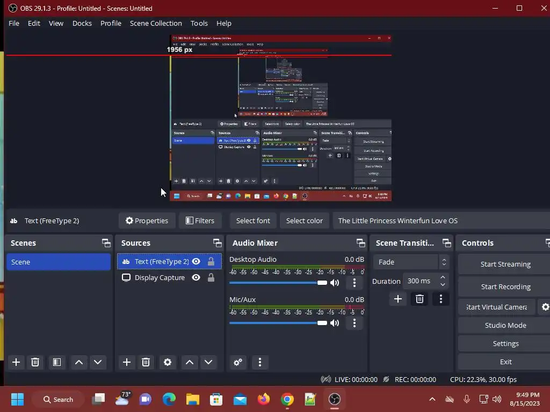Move scene down arrow in Scenes panel
This screenshot has width=550, height=412.
pos(98,362)
